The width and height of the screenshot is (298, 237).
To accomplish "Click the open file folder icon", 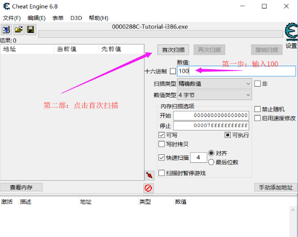I will coord(18,30).
